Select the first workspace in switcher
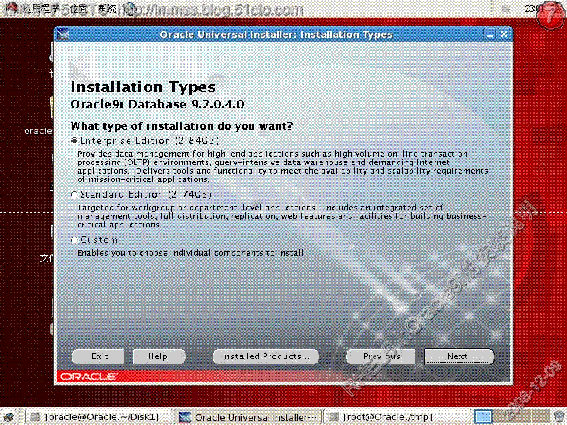 483,416
